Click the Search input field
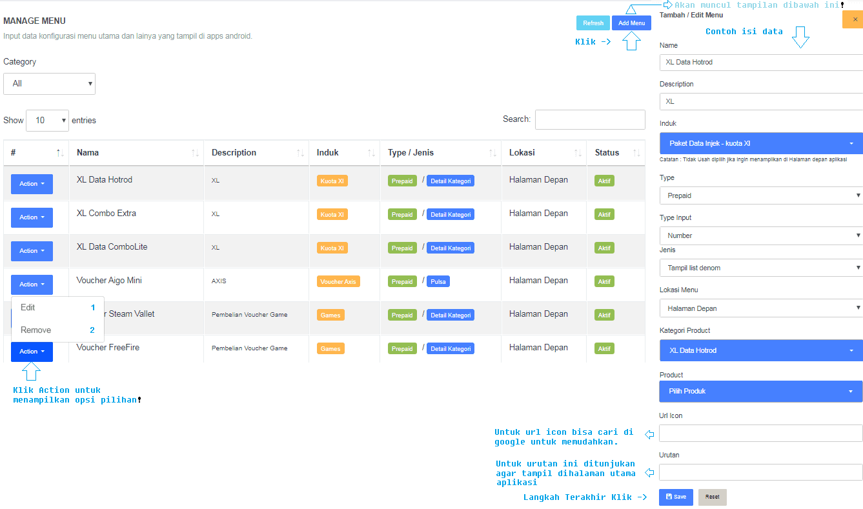The image size is (863, 509). click(x=590, y=119)
